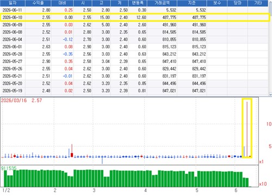Click the 12.60 range value on 2026-06-10

coord(141,17)
